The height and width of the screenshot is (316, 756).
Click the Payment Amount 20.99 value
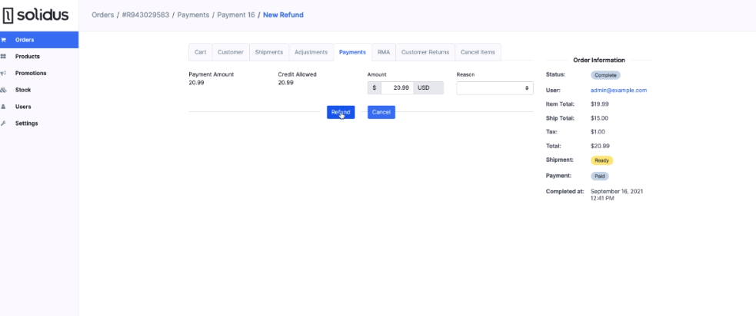pyautogui.click(x=196, y=83)
